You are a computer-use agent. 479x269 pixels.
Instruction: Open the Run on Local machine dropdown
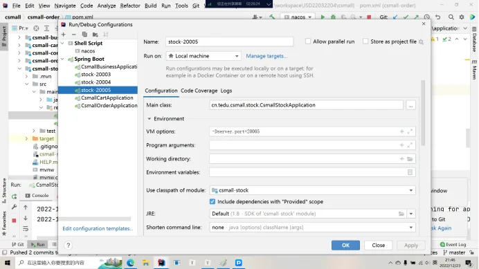[204, 56]
